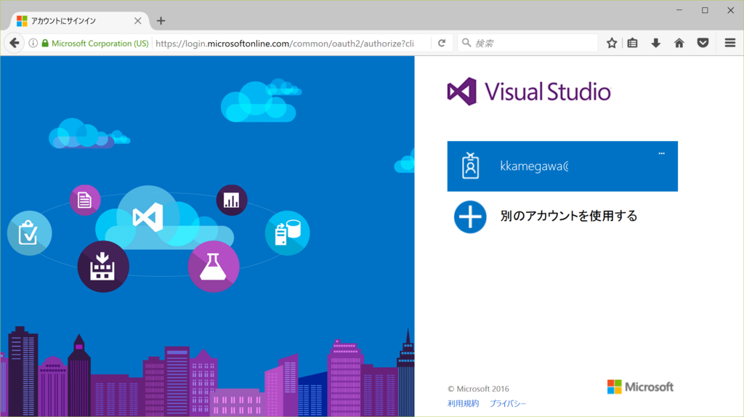Reload the page with refresh icon
The width and height of the screenshot is (744, 417).
[442, 43]
